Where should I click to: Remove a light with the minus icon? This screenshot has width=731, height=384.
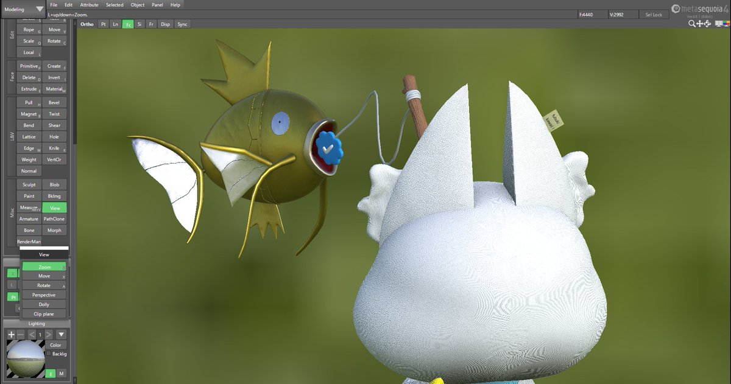click(x=21, y=335)
